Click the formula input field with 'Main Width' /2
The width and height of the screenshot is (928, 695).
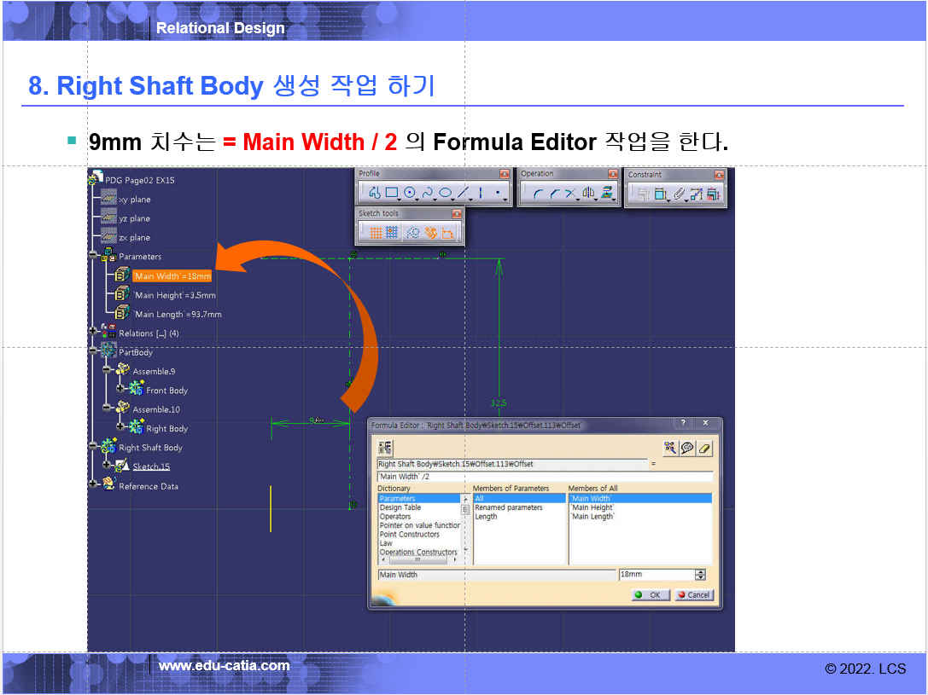pyautogui.click(x=545, y=477)
